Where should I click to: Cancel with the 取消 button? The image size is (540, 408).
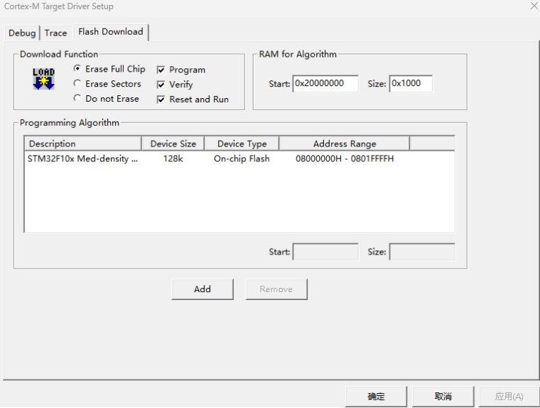click(x=443, y=397)
